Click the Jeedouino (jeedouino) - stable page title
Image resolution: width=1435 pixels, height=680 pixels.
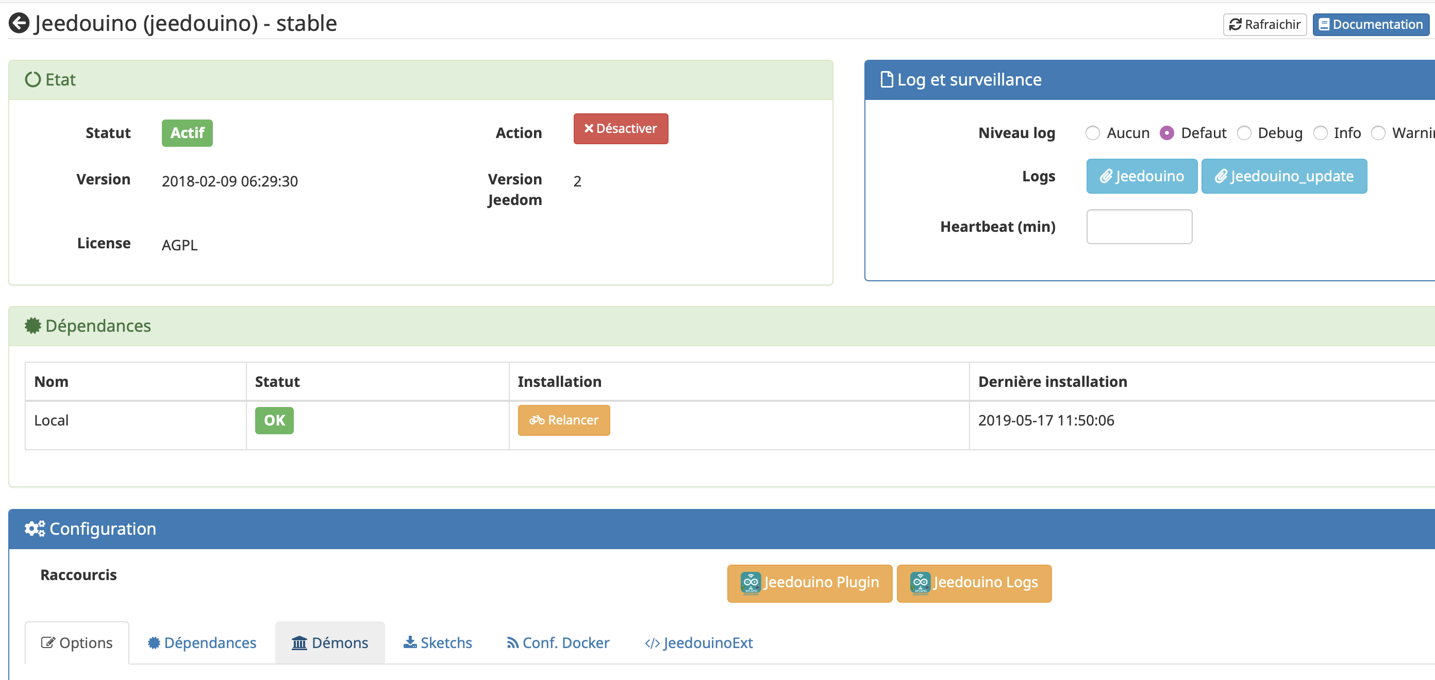click(x=185, y=23)
